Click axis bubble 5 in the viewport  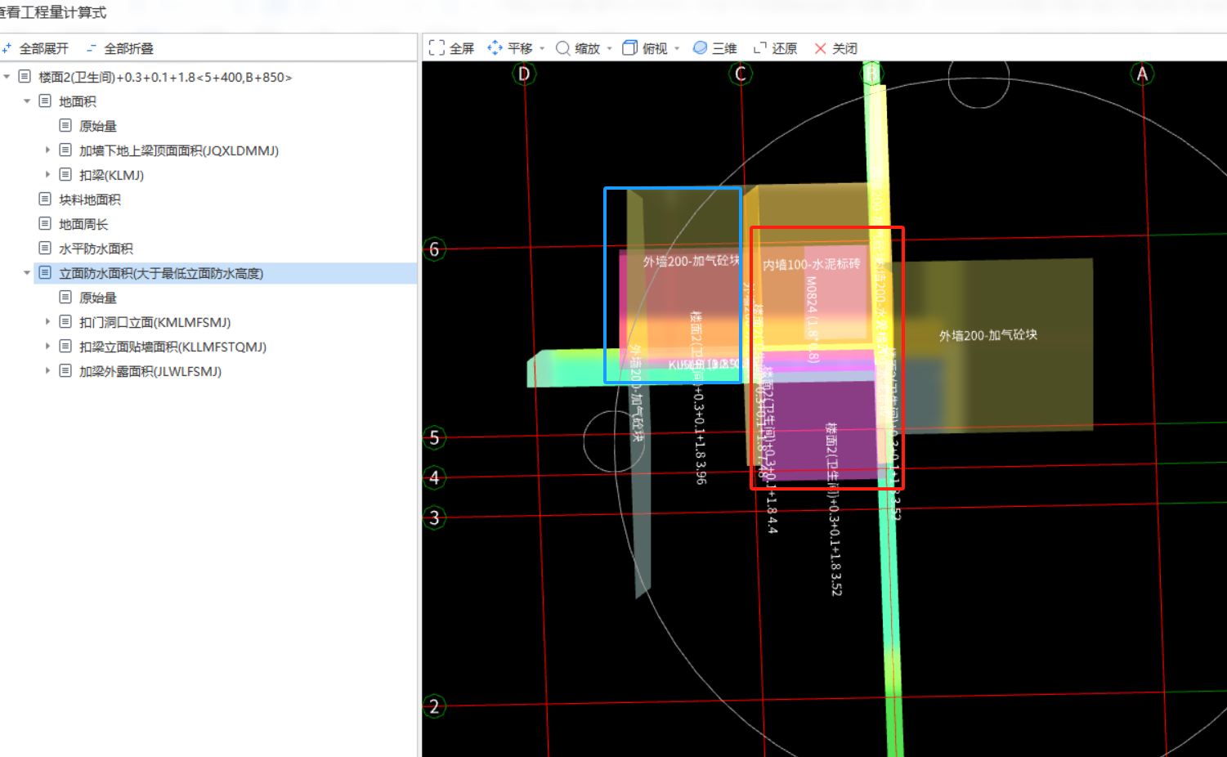tap(434, 437)
